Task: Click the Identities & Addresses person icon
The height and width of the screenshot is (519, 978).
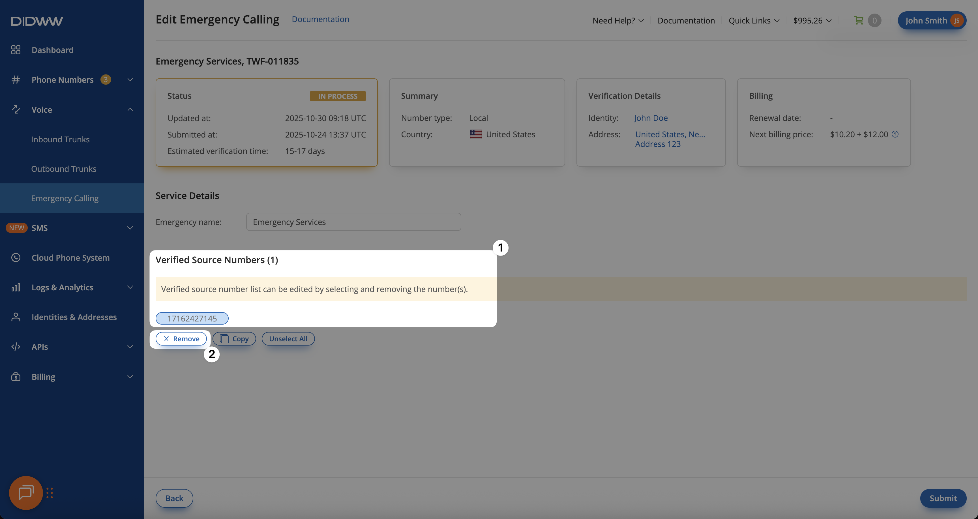Action: (16, 317)
